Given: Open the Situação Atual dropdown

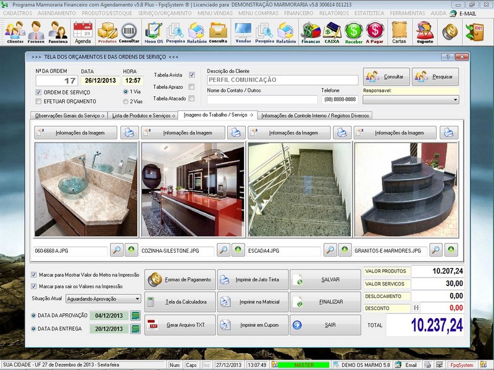Looking at the screenshot, I should click(139, 298).
